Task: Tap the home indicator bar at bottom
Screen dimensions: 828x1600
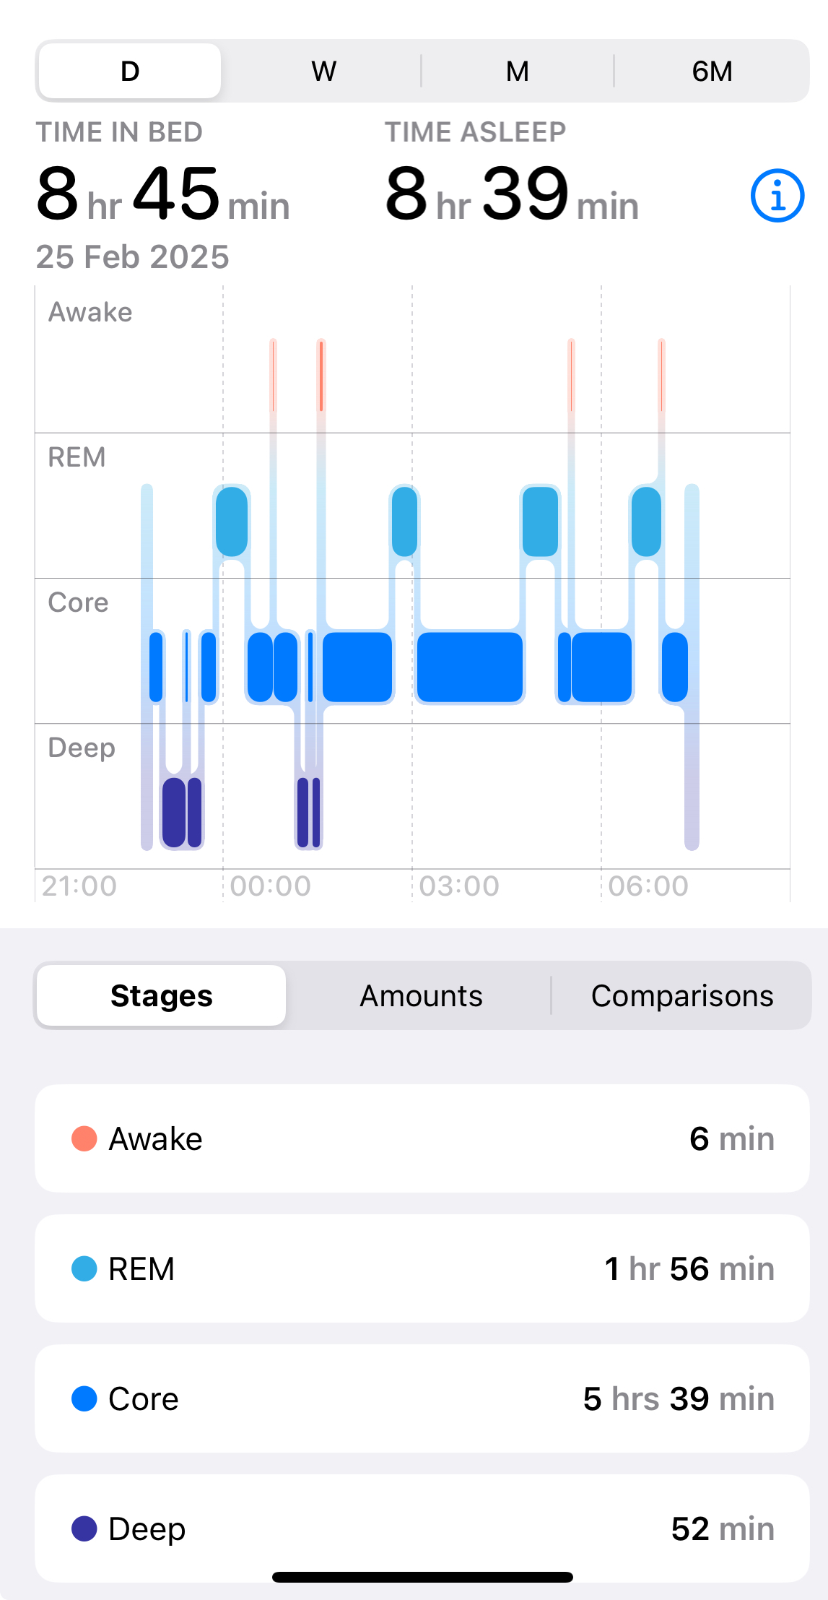Action: pyautogui.click(x=422, y=1577)
